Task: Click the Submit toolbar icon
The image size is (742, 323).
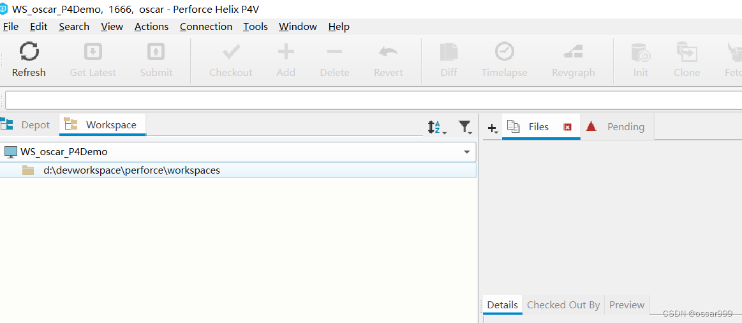Action: tap(156, 52)
